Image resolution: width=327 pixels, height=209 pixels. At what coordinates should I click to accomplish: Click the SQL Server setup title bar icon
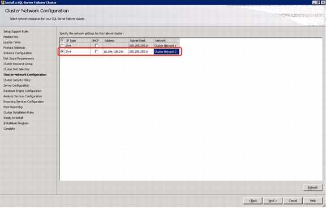point(2,2)
